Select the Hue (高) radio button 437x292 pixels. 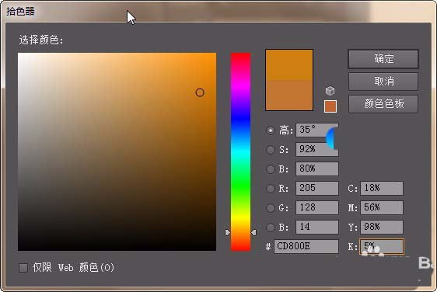pos(271,130)
